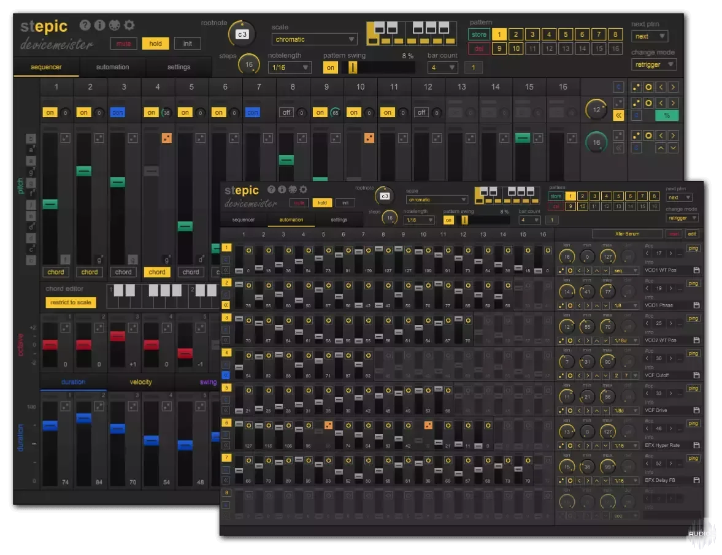Image resolution: width=722 pixels, height=555 pixels.
Task: Shift all lanes right with the top arrow
Action: (673, 87)
